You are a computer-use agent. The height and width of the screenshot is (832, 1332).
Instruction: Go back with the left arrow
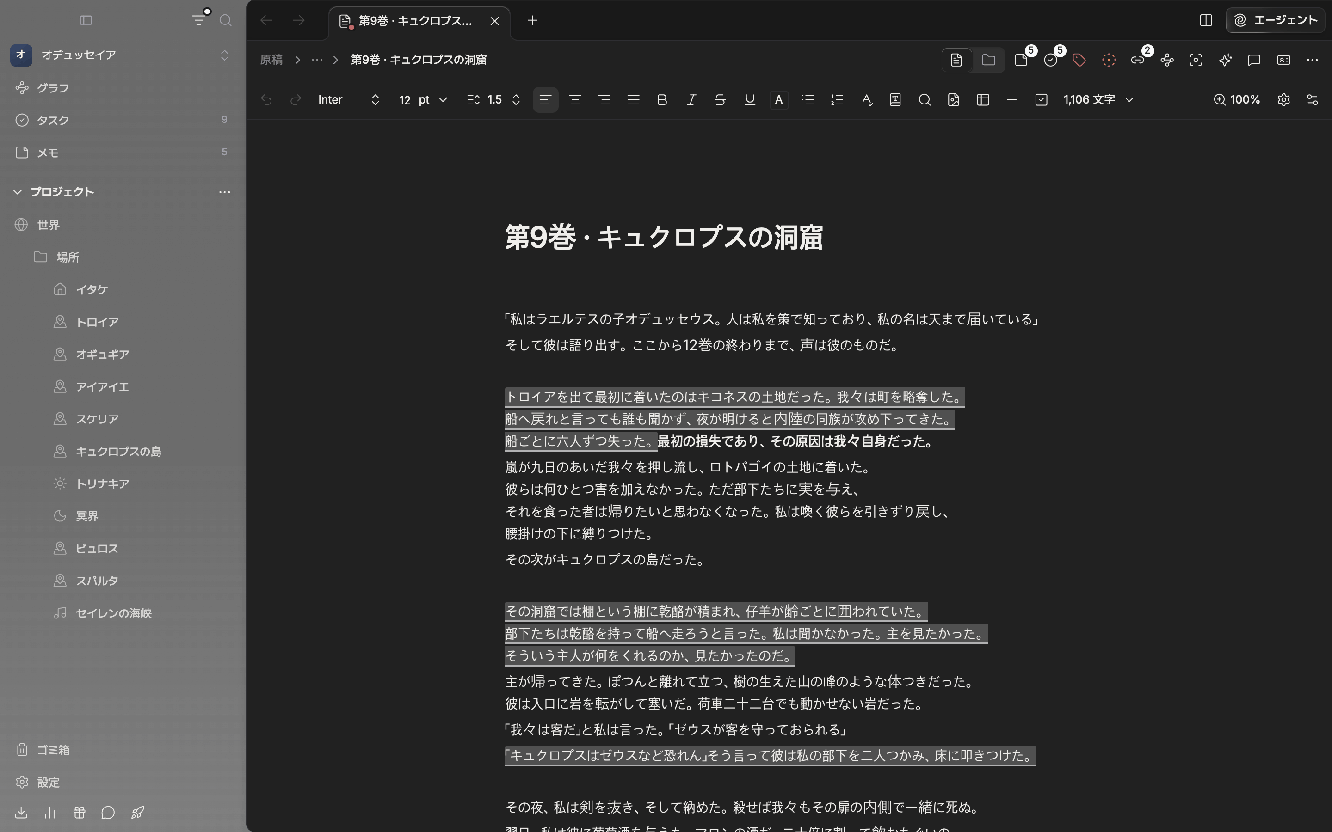266,20
